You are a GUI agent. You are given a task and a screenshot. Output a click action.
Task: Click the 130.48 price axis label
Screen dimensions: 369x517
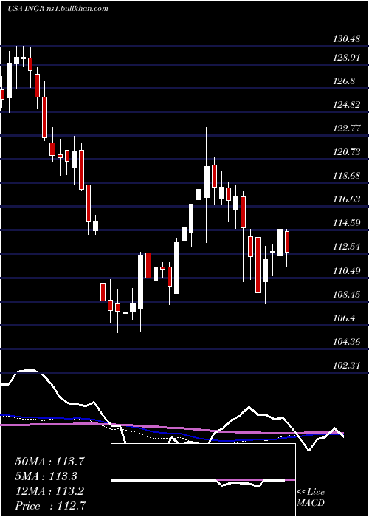pyautogui.click(x=346, y=39)
